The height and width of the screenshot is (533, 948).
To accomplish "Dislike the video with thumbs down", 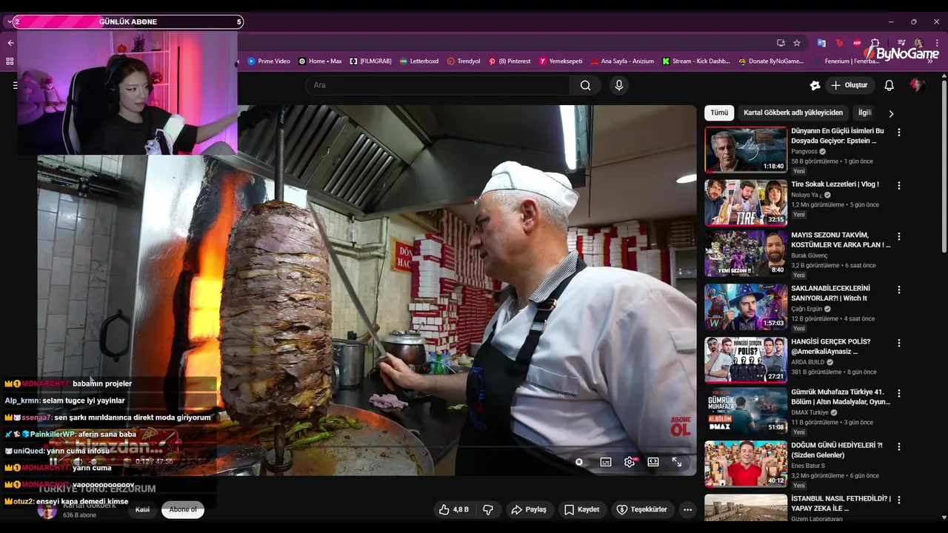I will tap(488, 509).
